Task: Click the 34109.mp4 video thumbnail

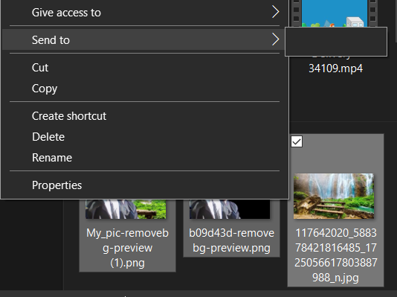Action: click(335, 13)
